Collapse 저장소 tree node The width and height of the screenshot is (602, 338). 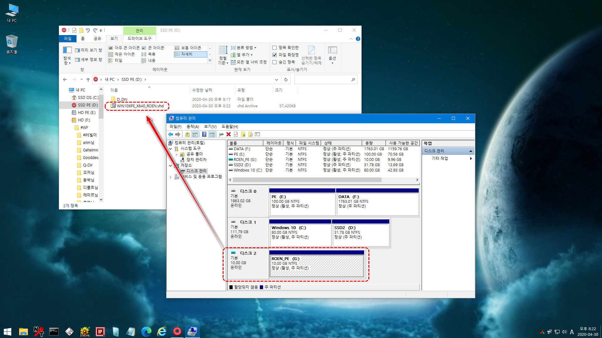pyautogui.click(x=171, y=166)
